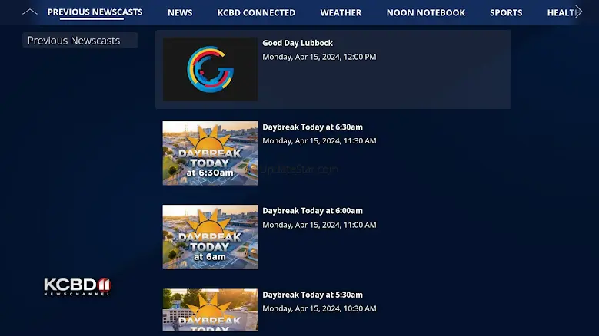Click the Daybreak Today at 6:00am title
Viewport: 599px width, 336px height.
312,211
